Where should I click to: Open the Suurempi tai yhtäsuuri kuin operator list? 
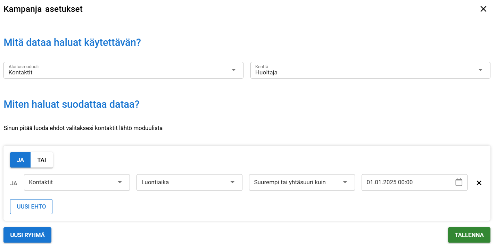pos(295,182)
